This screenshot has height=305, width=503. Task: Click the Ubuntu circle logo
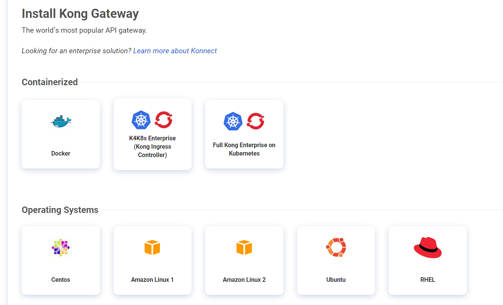tap(336, 248)
